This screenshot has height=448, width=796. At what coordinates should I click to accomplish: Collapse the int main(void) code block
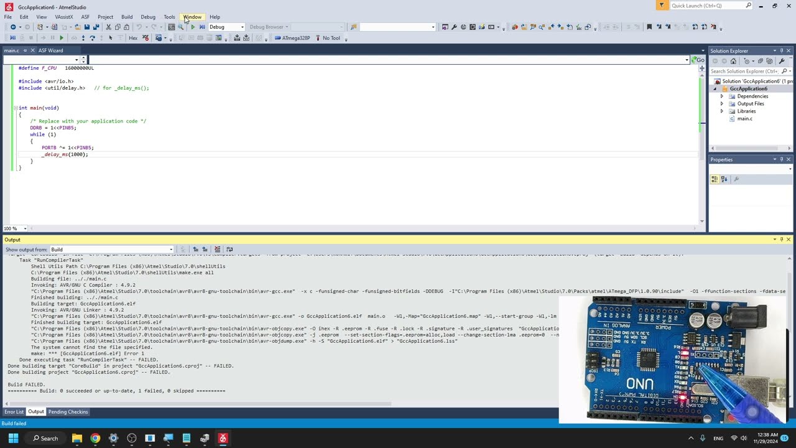click(x=16, y=108)
